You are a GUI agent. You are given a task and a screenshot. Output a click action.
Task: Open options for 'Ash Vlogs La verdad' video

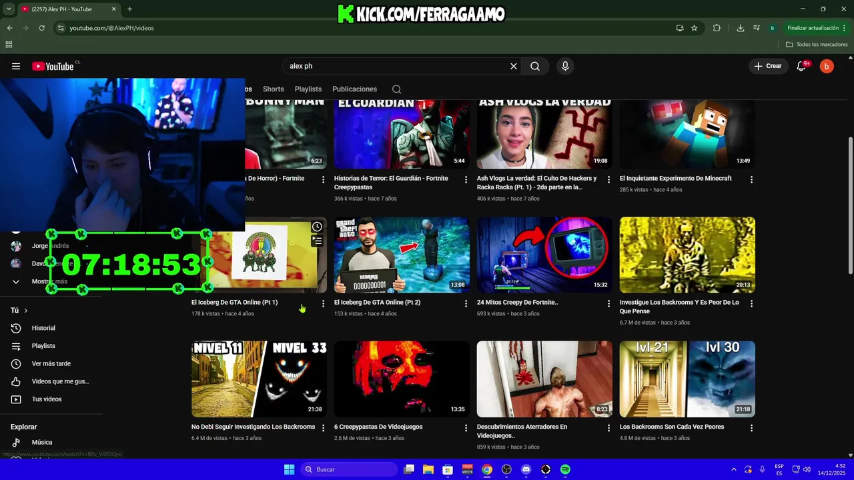tap(608, 179)
